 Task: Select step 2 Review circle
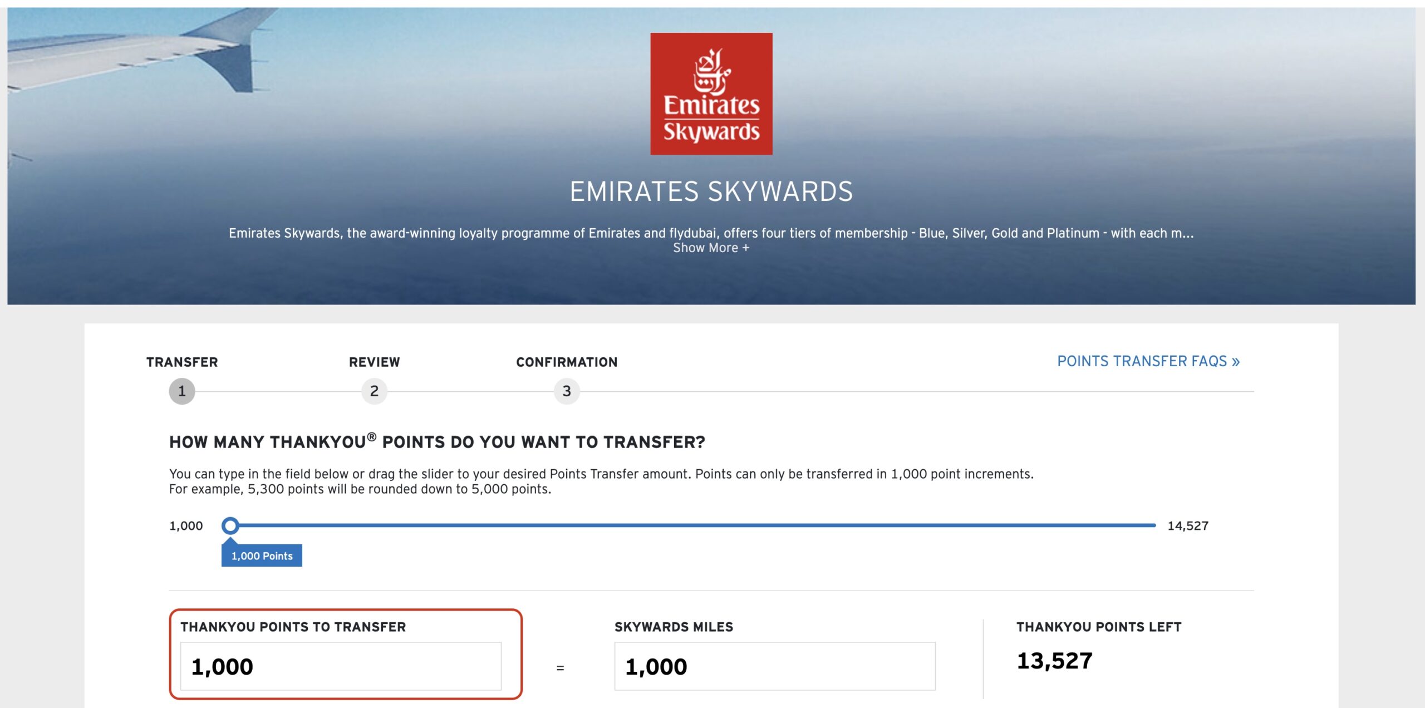(374, 392)
